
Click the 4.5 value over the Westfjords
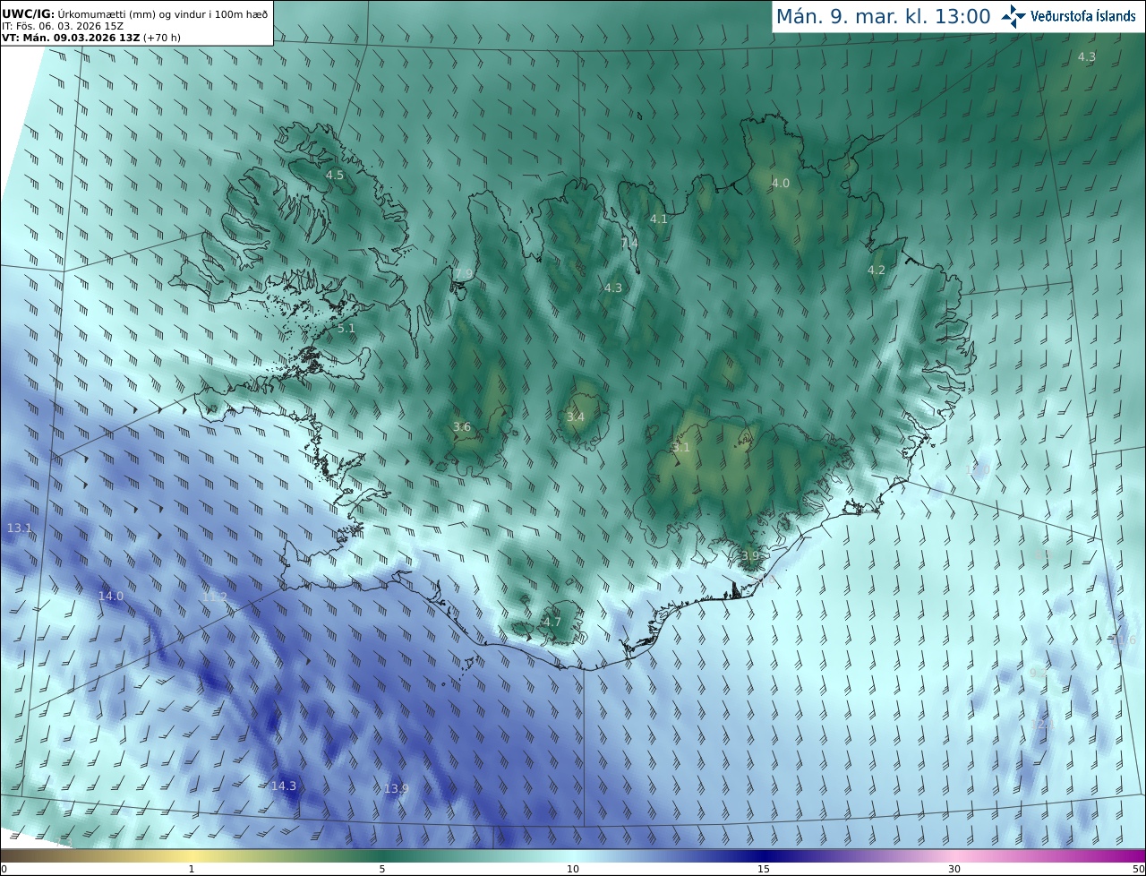pos(335,175)
